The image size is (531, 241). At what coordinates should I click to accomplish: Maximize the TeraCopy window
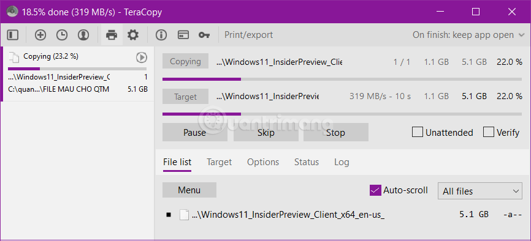click(475, 12)
